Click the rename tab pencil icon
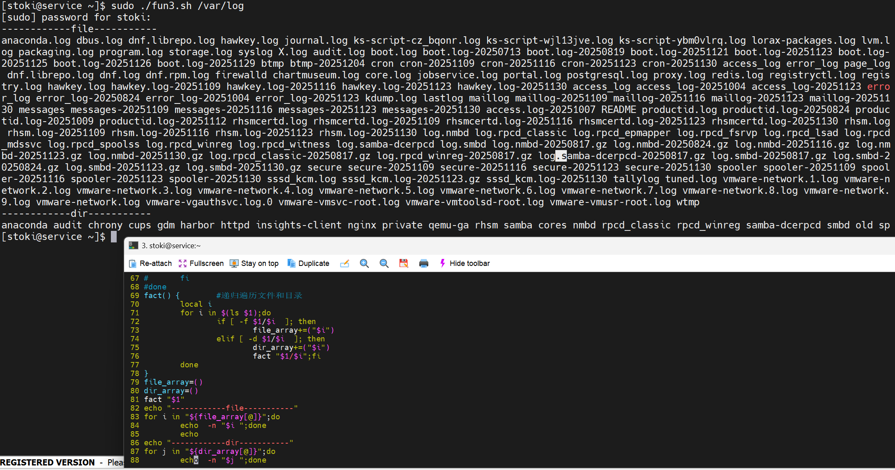This screenshot has height=470, width=895. (345, 263)
